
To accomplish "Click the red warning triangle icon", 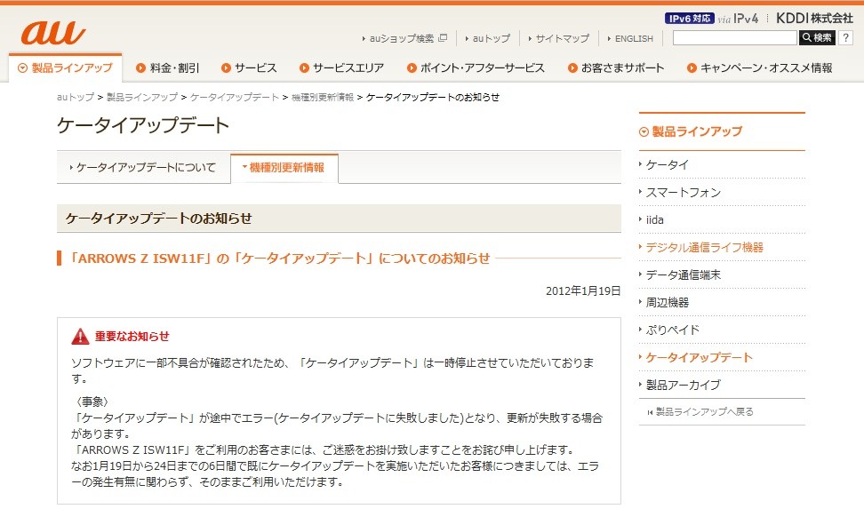I will (81, 336).
